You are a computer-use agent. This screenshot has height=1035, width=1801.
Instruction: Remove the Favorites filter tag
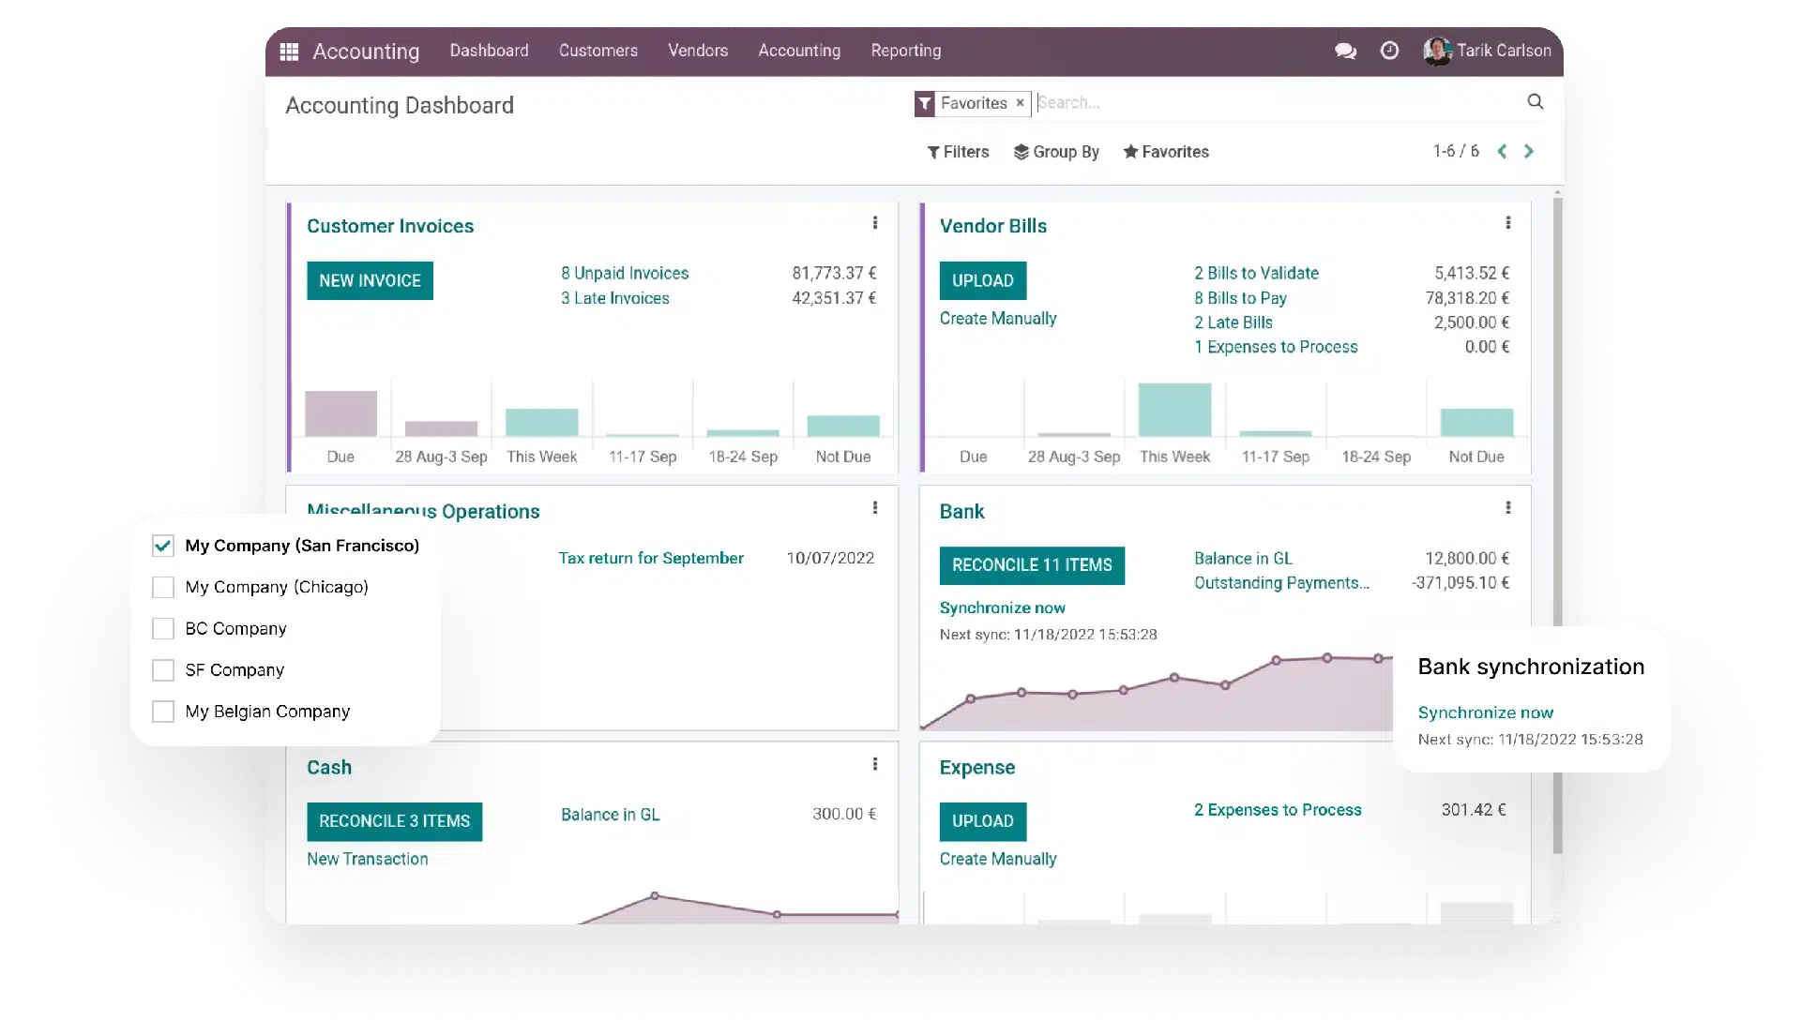point(1020,103)
